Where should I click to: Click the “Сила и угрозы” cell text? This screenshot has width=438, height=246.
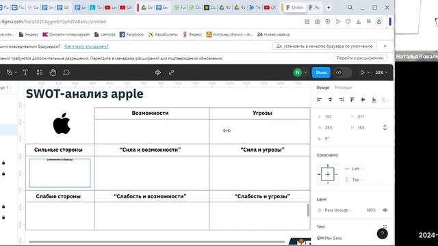262,150
